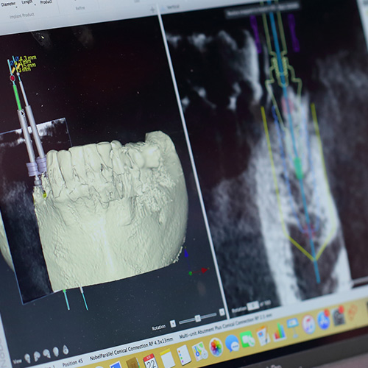Image resolution: width=368 pixels, height=368 pixels.
Task: Click the Rotation slider handle
Action: 198,318
